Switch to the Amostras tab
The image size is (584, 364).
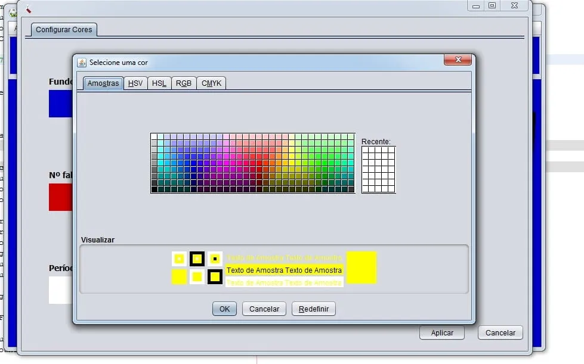[x=103, y=83]
